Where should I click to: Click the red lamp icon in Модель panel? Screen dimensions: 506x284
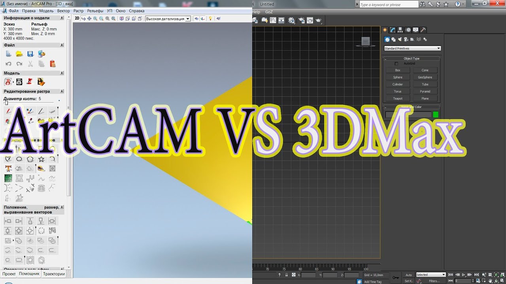pyautogui.click(x=30, y=82)
